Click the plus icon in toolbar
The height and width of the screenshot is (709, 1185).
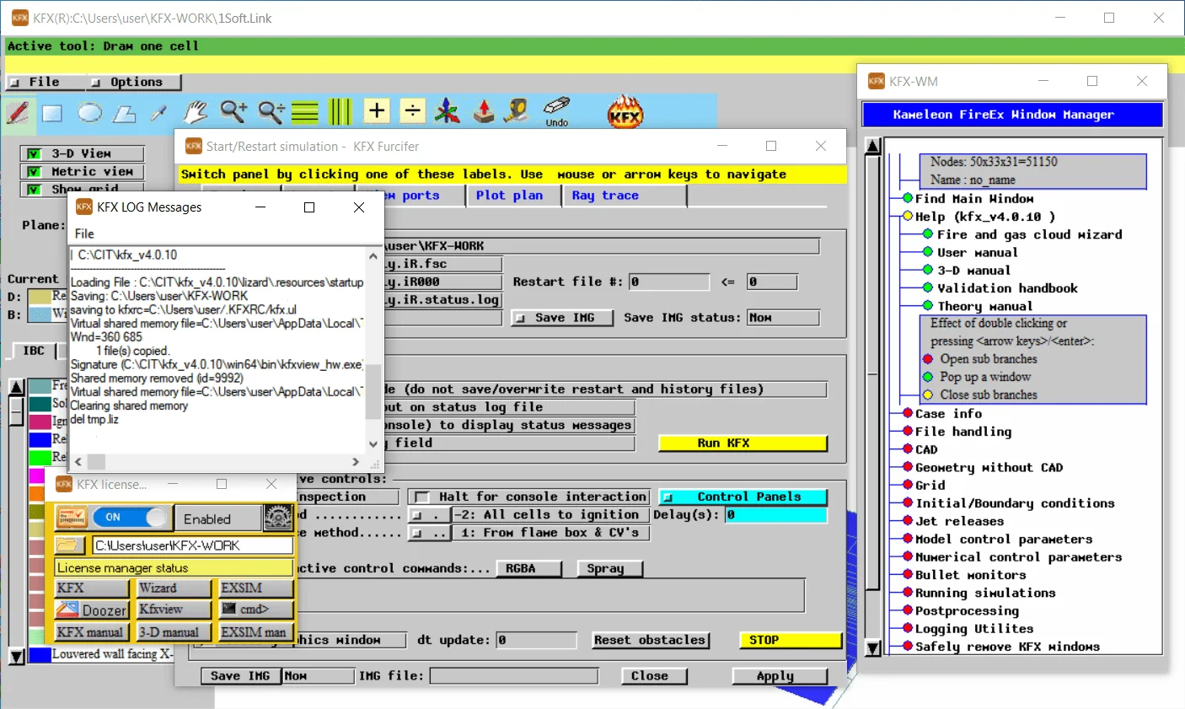[377, 110]
